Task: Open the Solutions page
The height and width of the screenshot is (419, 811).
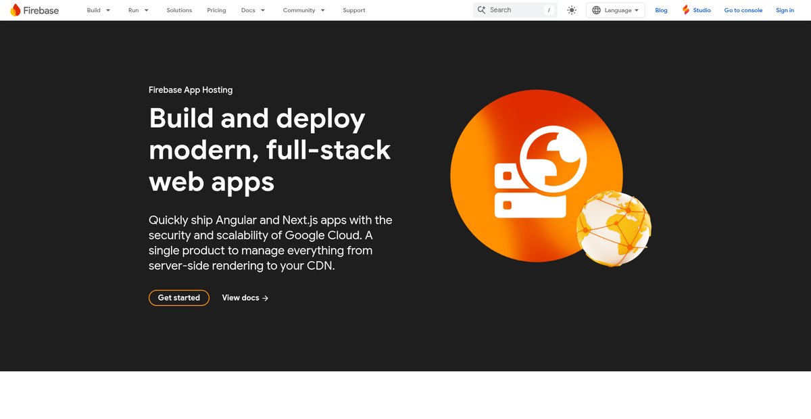Action: tap(179, 10)
